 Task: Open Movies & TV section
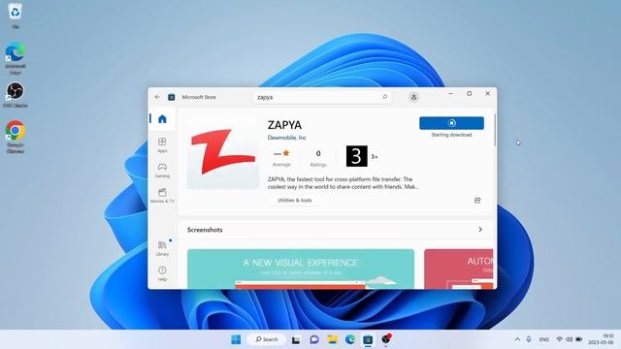(162, 196)
